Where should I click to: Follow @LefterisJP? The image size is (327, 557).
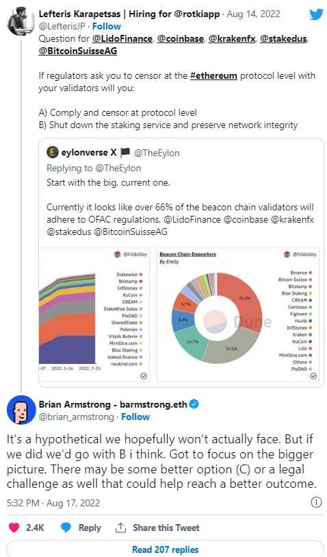click(107, 26)
